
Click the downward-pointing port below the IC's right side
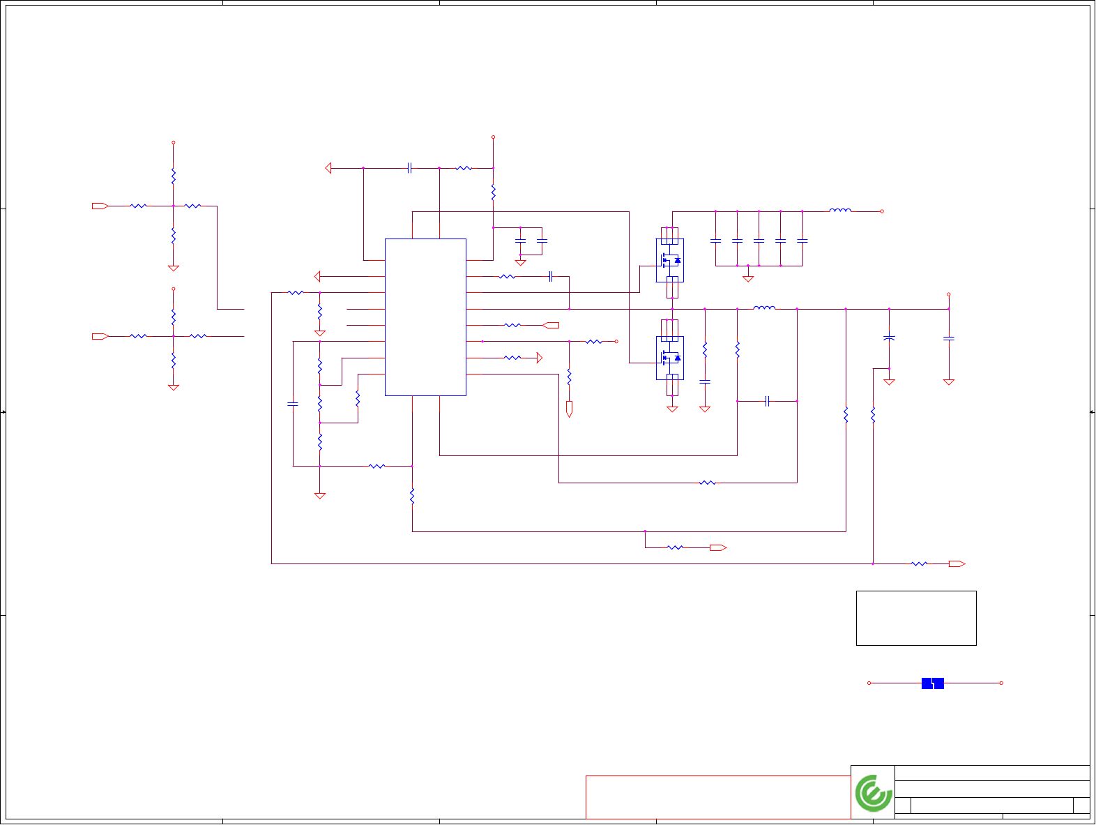point(569,409)
